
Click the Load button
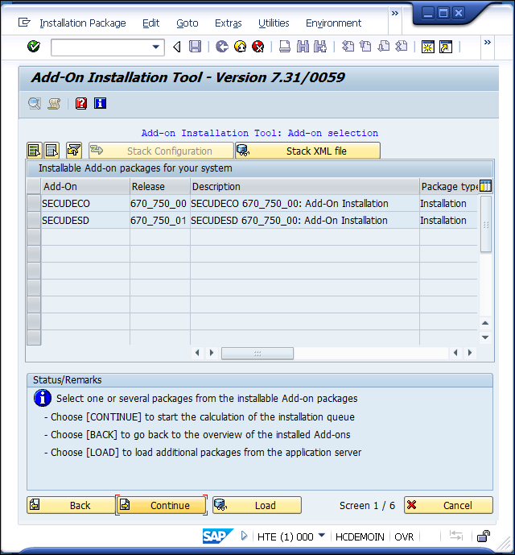click(257, 505)
